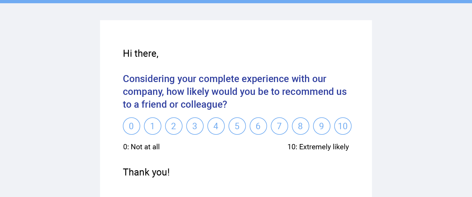Click the 'Thank you!' text
The image size is (472, 197).
tap(146, 172)
